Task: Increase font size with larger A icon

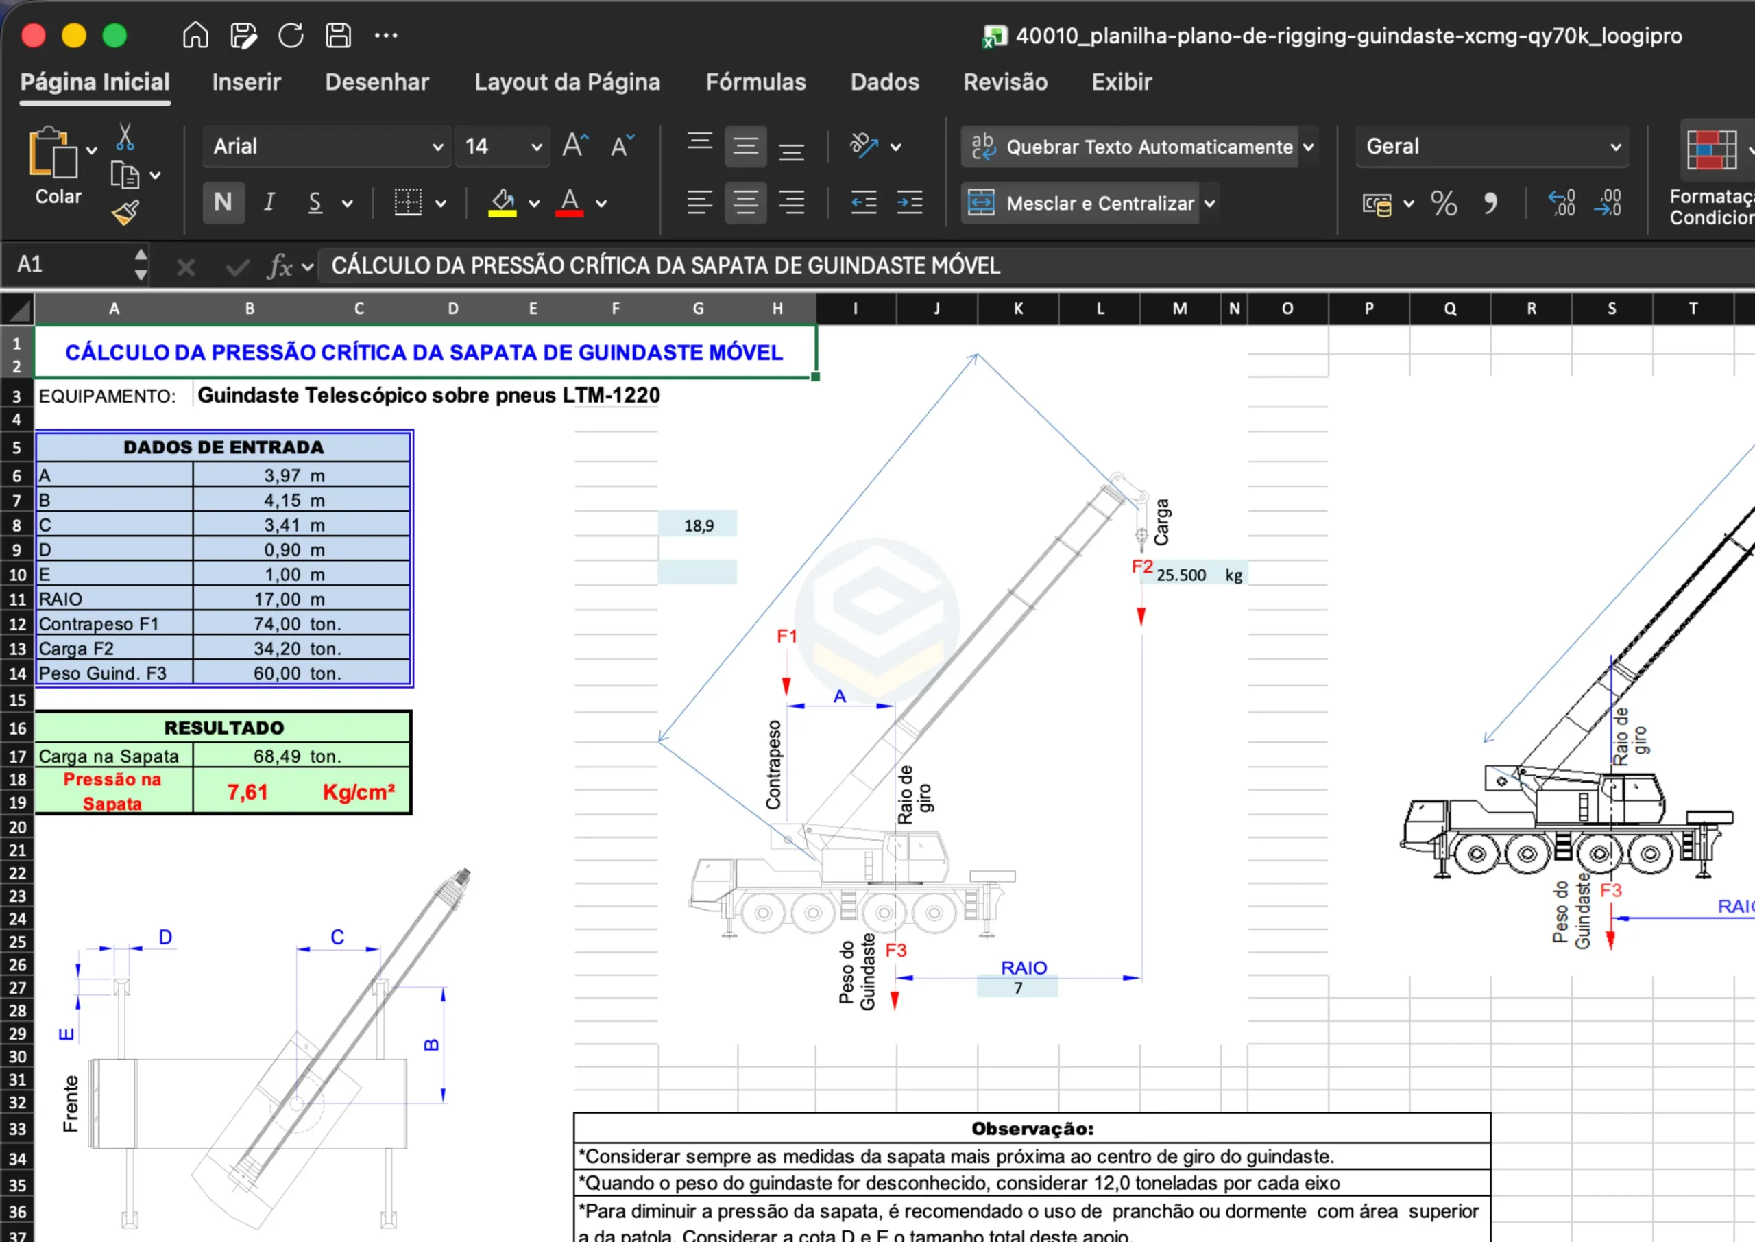Action: point(576,145)
